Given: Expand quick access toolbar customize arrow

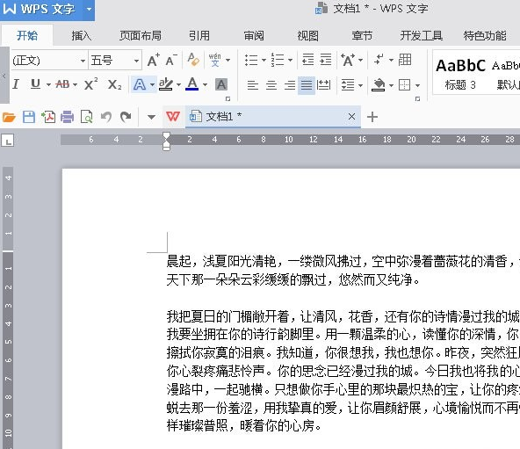Looking at the screenshot, I should (x=151, y=117).
